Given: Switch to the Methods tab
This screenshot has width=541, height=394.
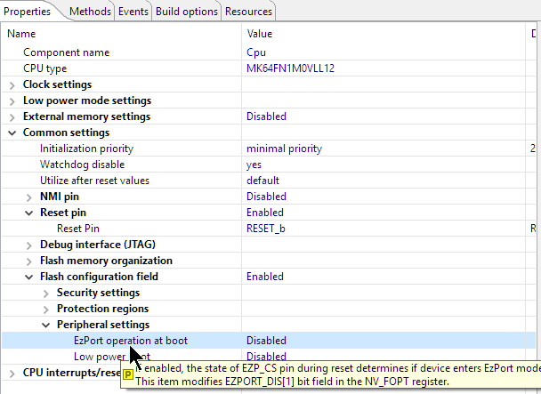Looking at the screenshot, I should point(90,12).
